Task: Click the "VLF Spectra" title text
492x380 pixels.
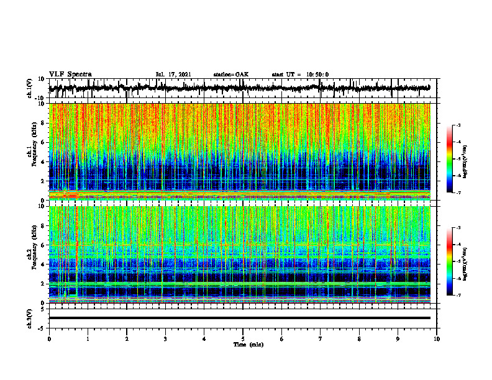Action: click(70, 75)
